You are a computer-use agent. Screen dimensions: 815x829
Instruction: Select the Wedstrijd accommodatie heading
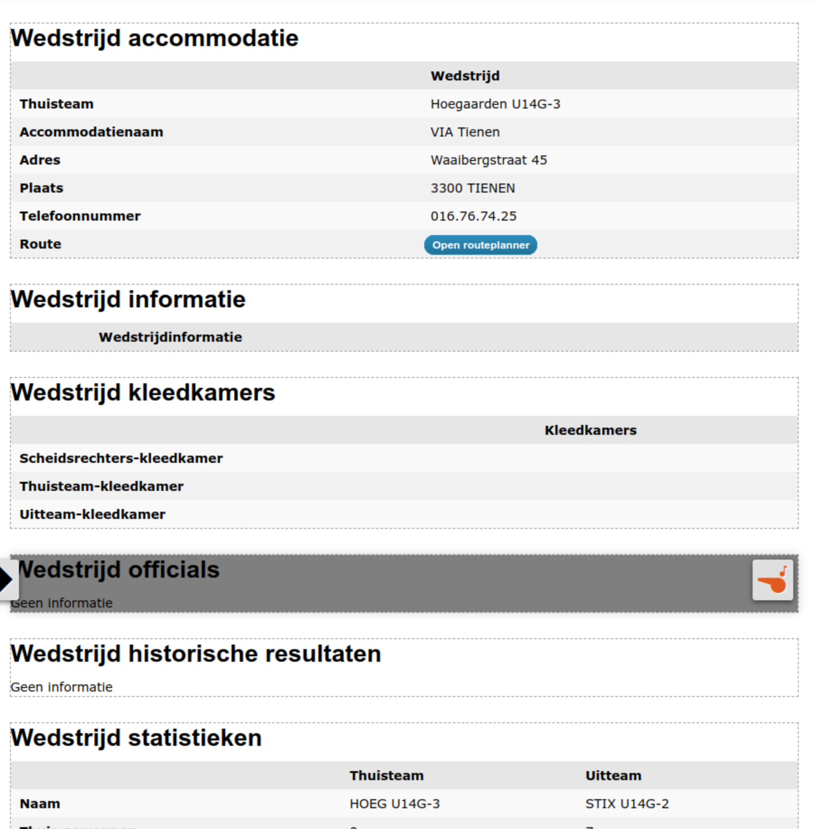[x=155, y=38]
